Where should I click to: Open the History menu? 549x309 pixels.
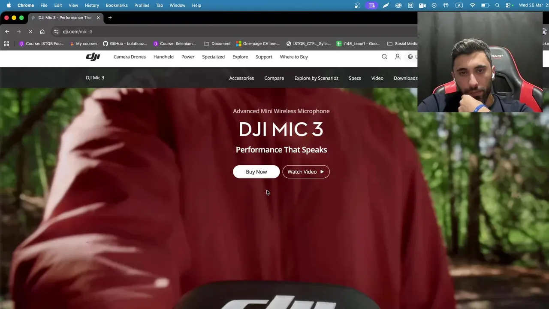point(92,5)
